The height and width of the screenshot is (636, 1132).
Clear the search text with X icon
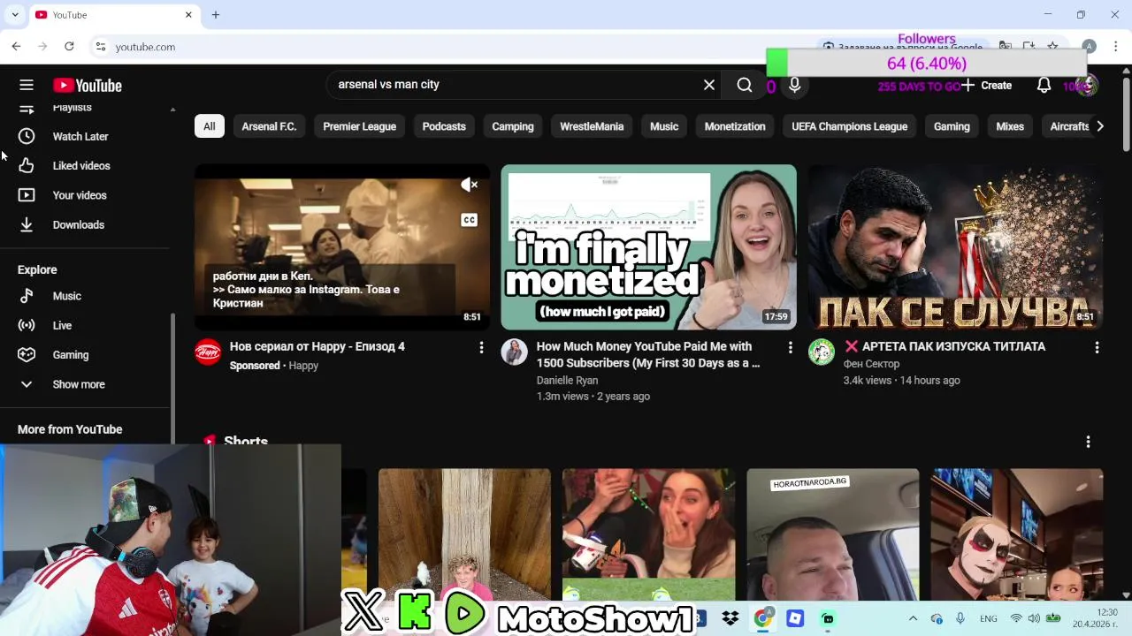click(x=709, y=85)
